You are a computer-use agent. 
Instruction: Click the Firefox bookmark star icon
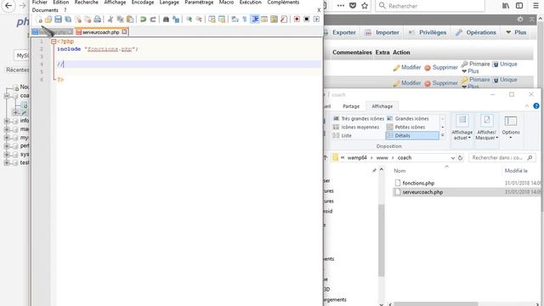coord(365,6)
